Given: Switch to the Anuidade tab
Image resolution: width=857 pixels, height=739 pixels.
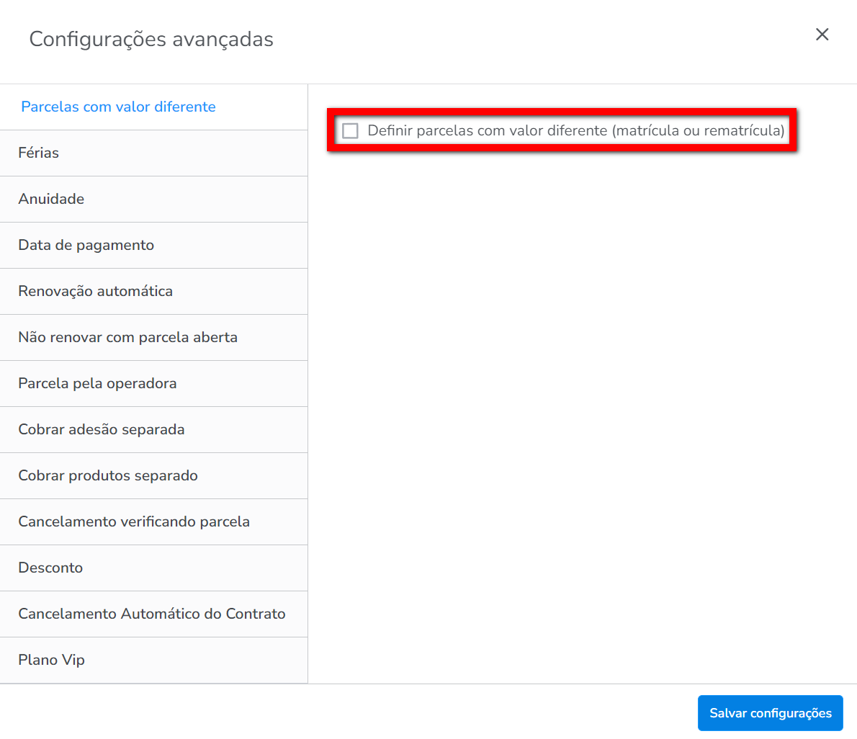Looking at the screenshot, I should click(x=51, y=199).
